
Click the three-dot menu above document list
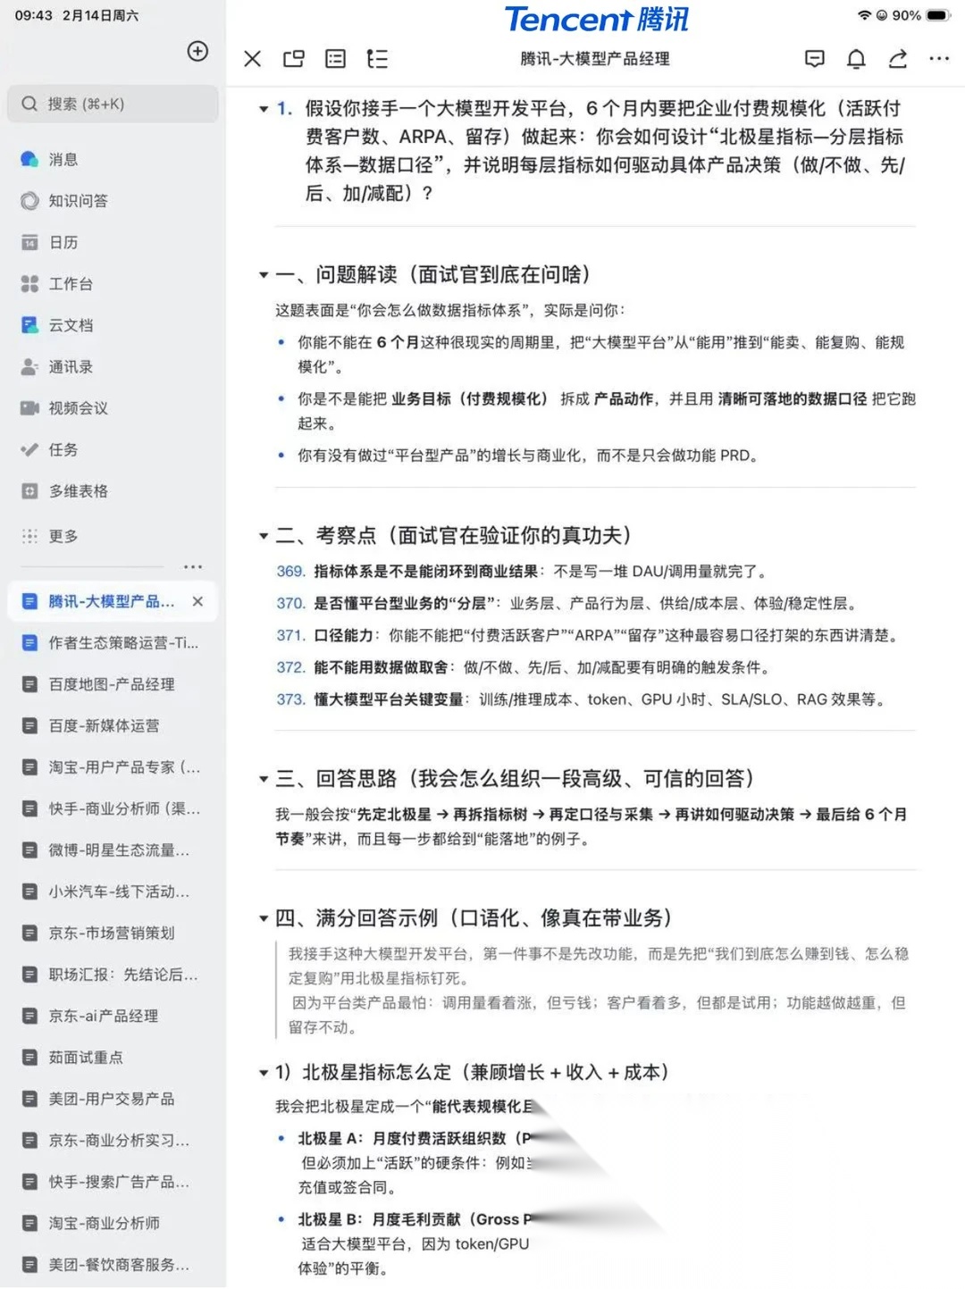click(193, 567)
